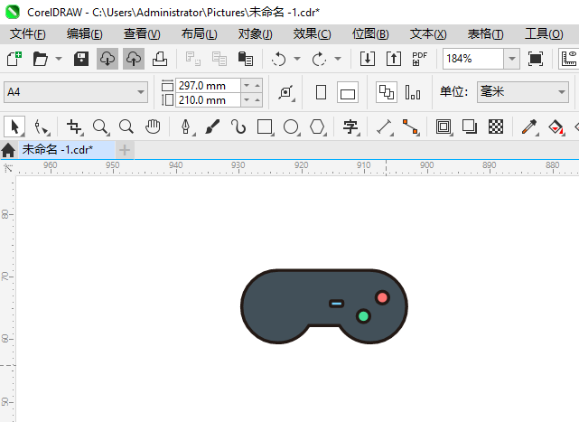Add a new document with plus tab
The height and width of the screenshot is (422, 579).
125,150
